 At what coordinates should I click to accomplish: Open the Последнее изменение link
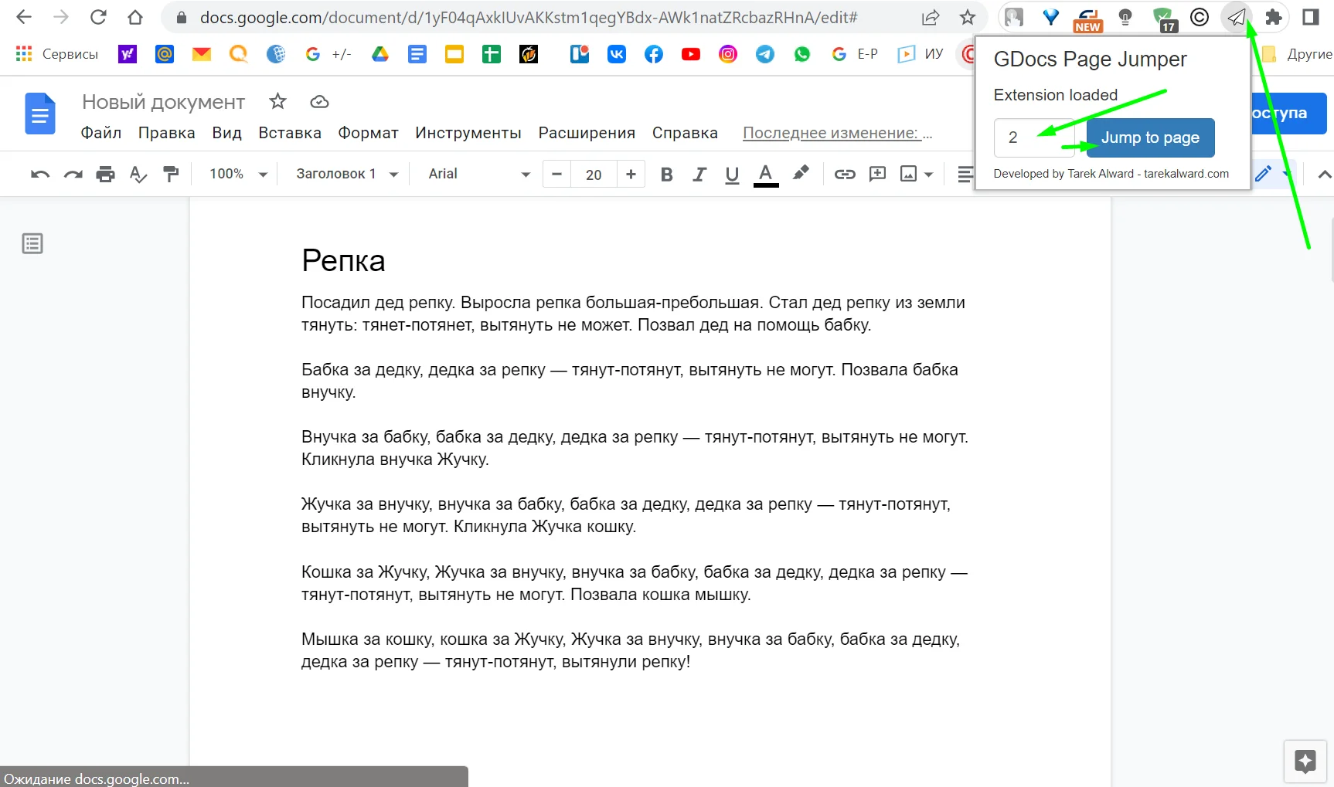[x=837, y=133]
